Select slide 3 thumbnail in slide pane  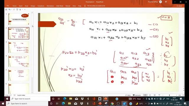(19, 47)
